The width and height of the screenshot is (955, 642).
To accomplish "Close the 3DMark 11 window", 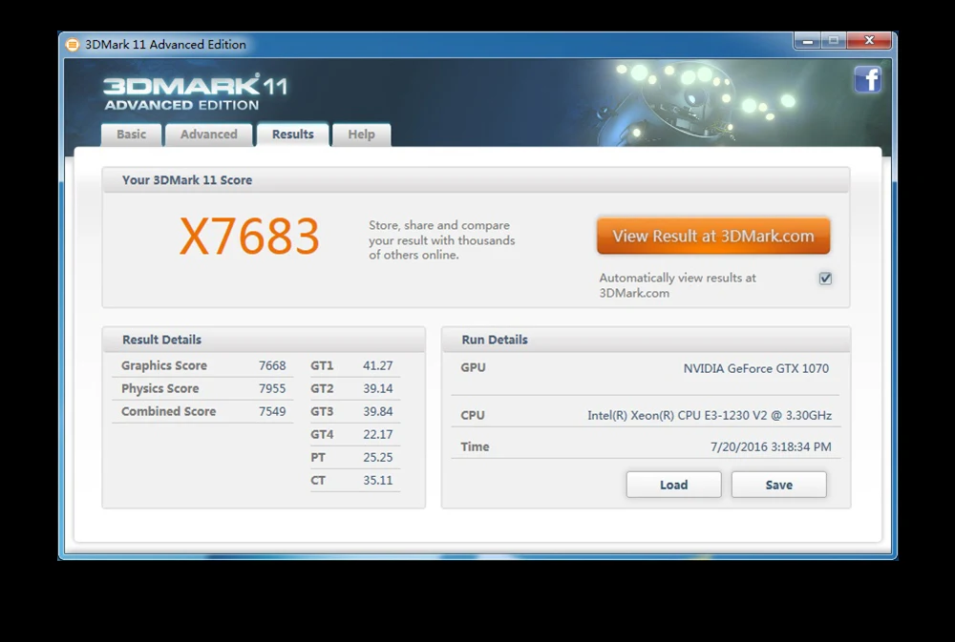I will coord(869,41).
